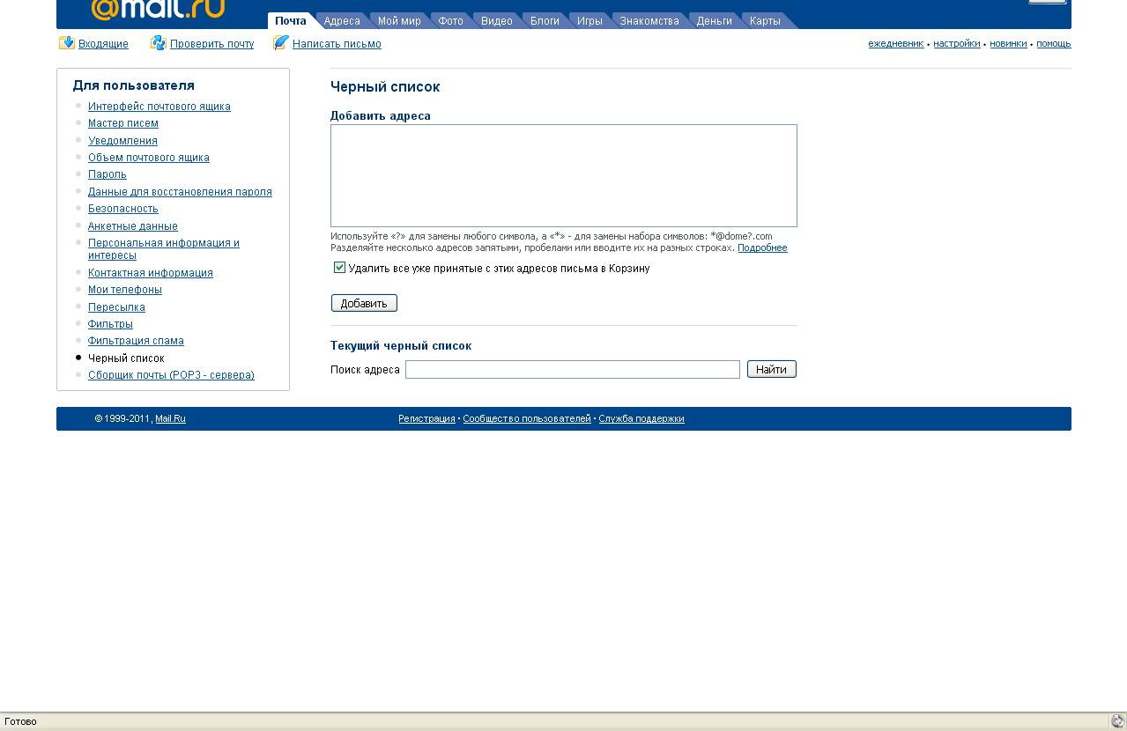Click the Поиск адреса search field
1127x731 pixels.
pos(573,369)
